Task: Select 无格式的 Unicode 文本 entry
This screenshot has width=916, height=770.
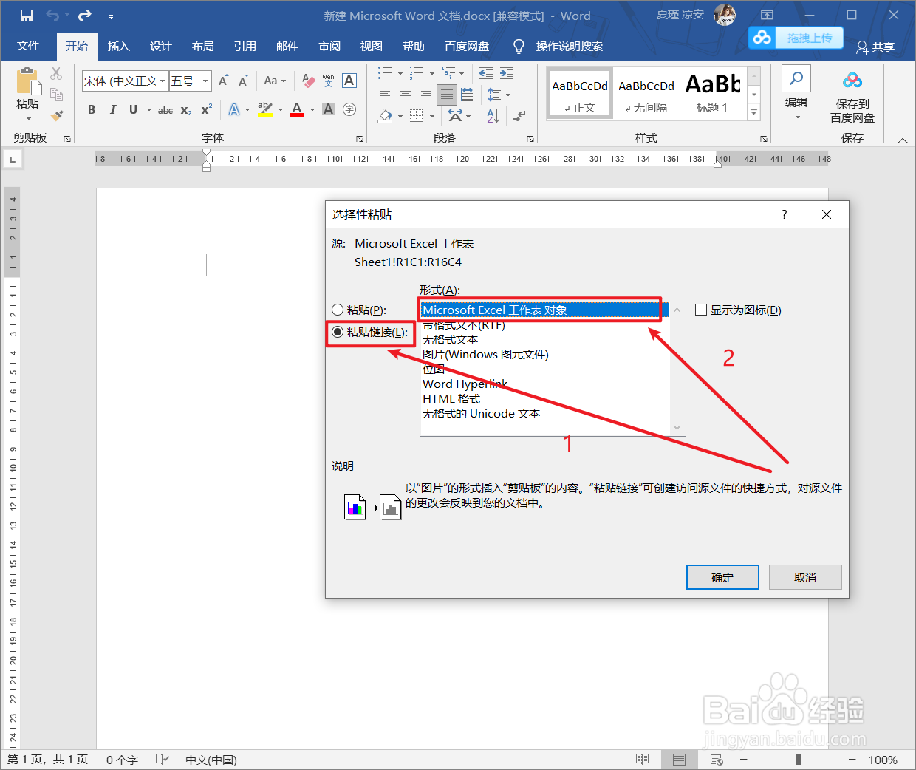Action: coord(481,414)
